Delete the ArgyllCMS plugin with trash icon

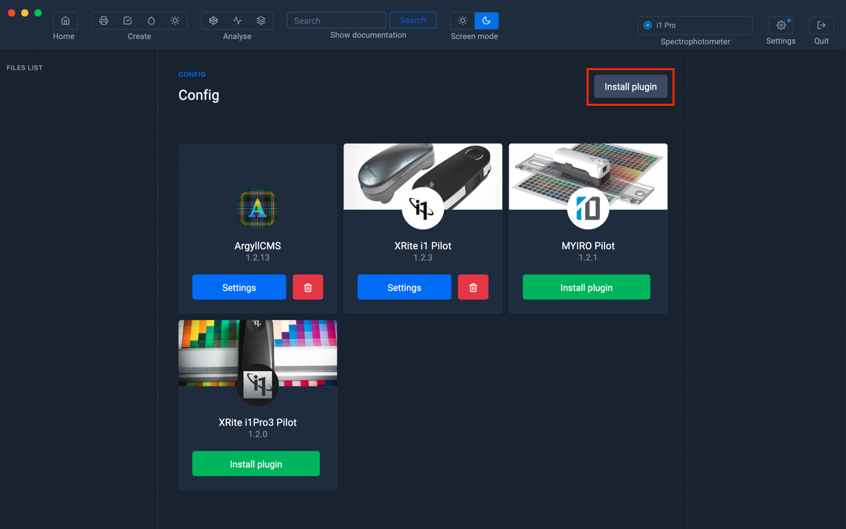(308, 287)
